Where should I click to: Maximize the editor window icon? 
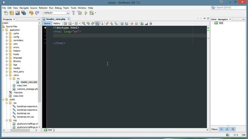pyautogui.click(x=208, y=19)
